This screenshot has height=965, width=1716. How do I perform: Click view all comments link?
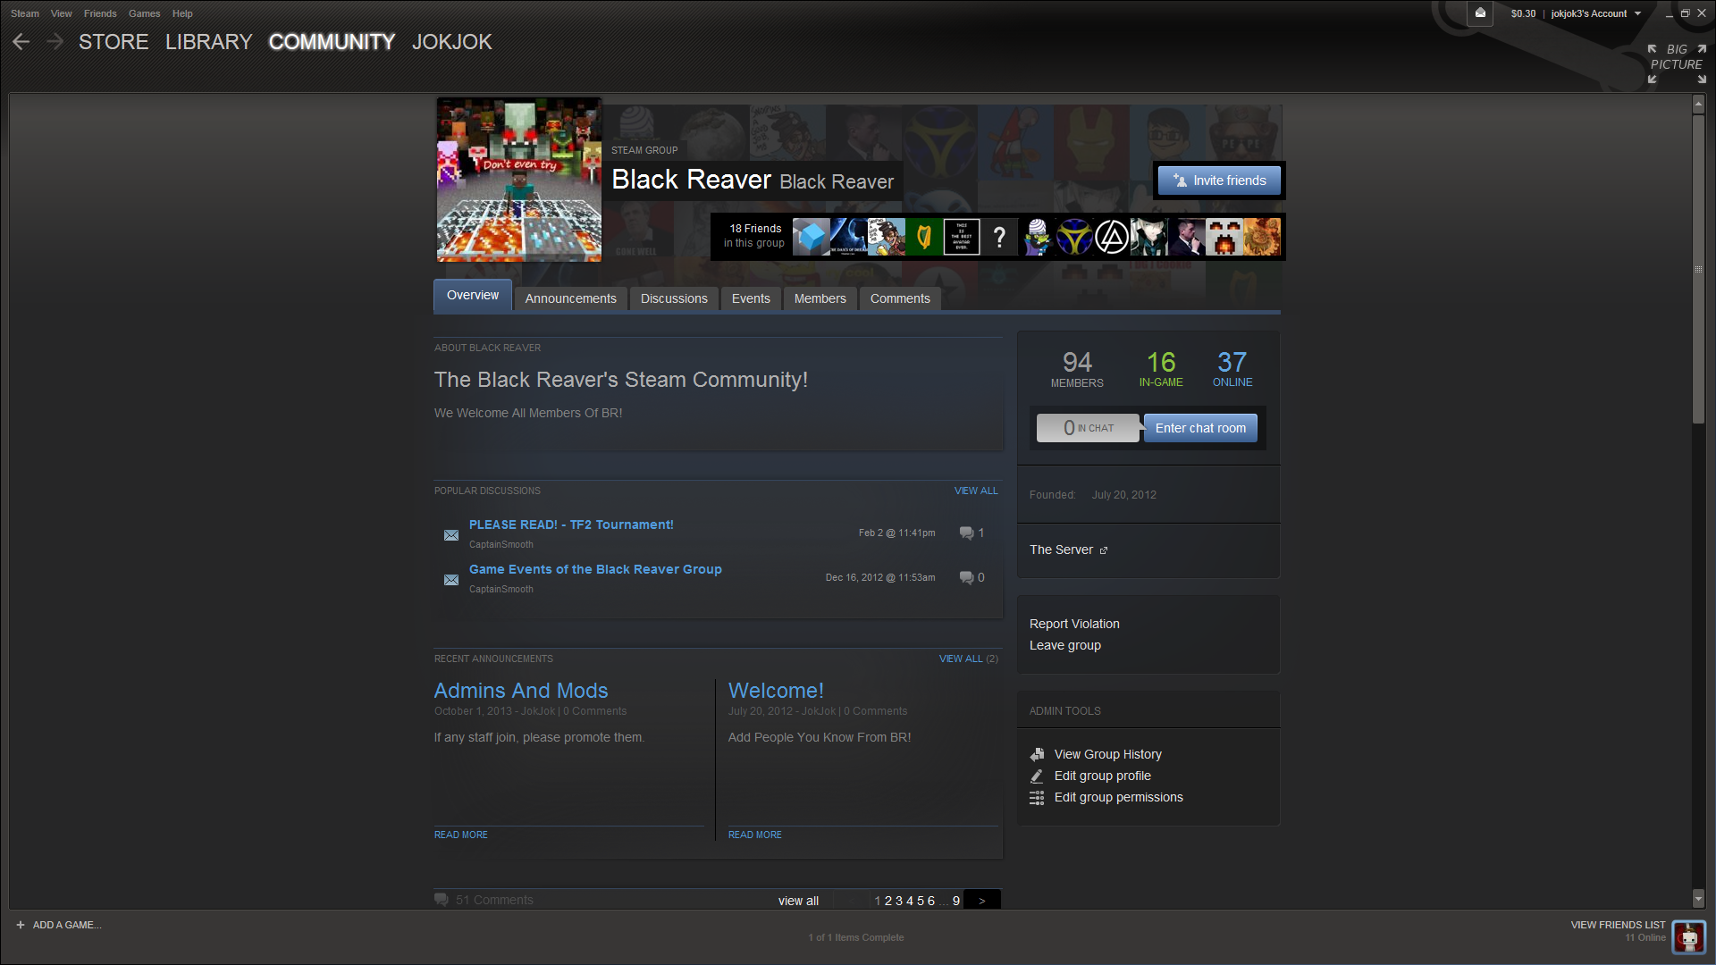point(798,901)
